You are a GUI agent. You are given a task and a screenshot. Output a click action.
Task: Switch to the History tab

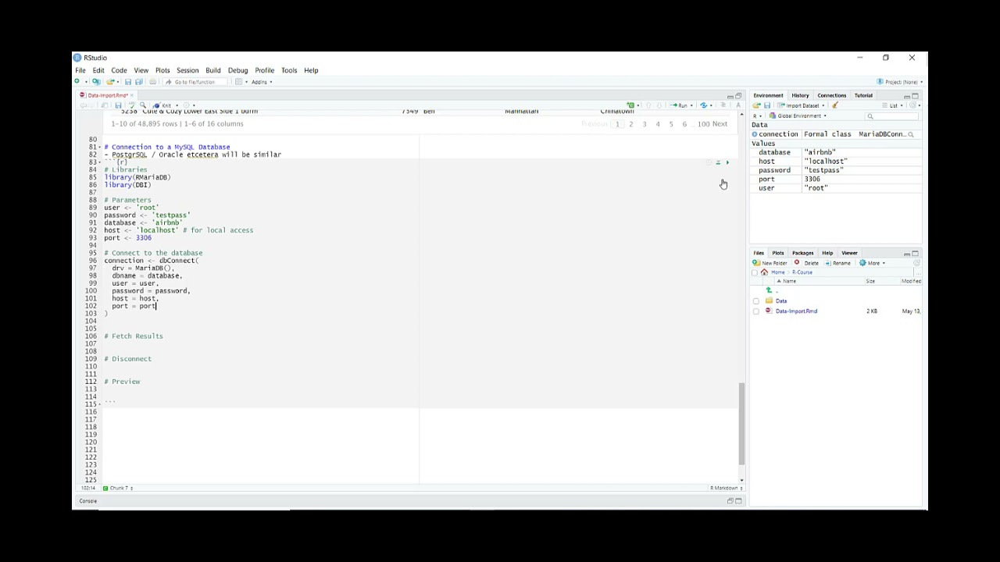click(800, 95)
